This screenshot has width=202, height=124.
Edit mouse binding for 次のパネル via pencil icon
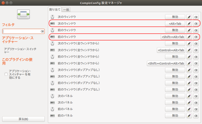[x=189, y=96]
